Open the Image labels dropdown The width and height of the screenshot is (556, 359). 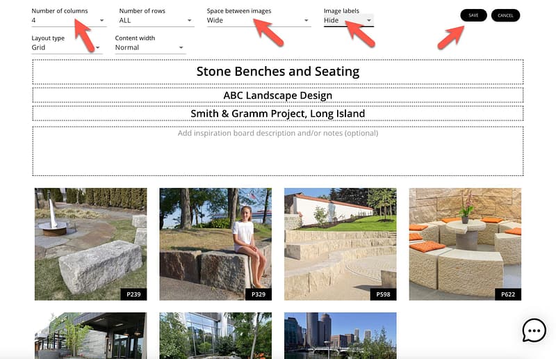tap(348, 21)
